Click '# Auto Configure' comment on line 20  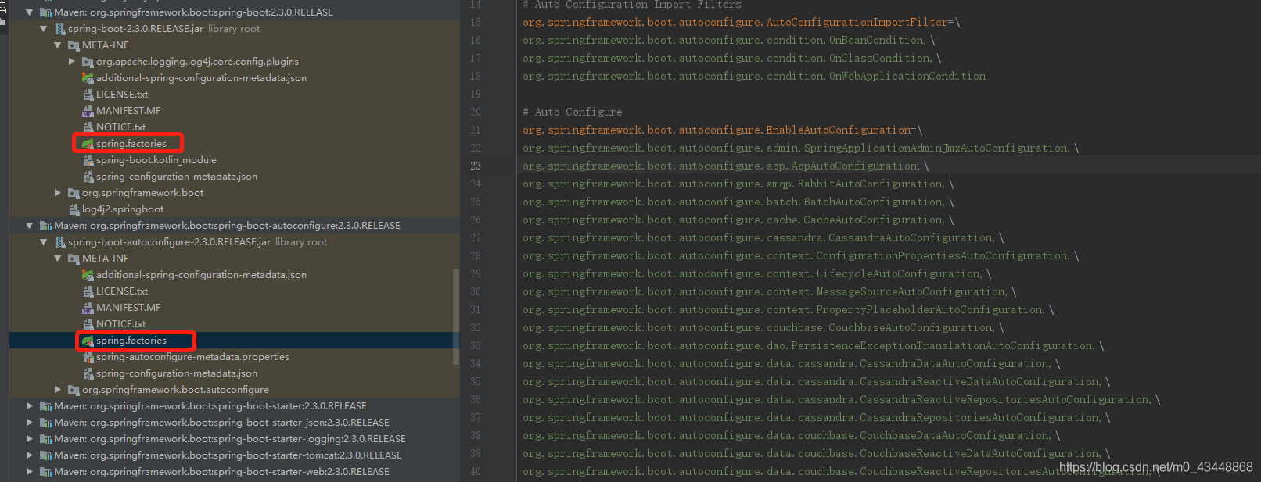coord(573,112)
